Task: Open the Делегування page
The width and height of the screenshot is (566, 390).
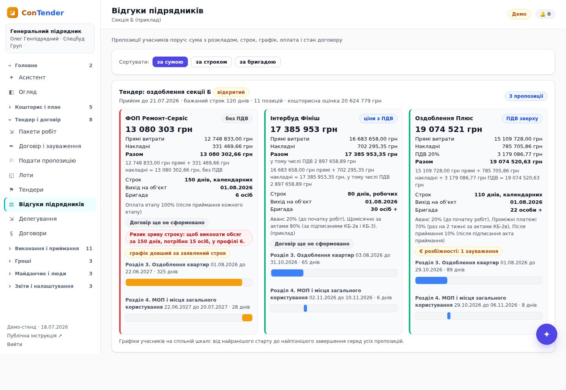Action: [x=50, y=219]
